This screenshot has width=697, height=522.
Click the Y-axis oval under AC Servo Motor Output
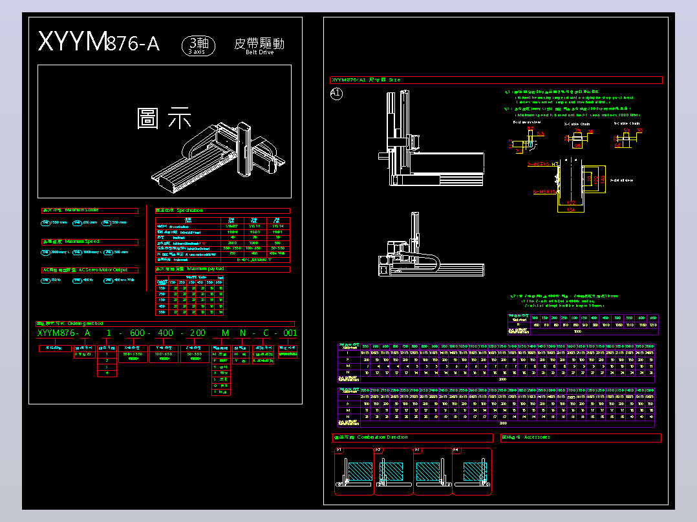78,281
